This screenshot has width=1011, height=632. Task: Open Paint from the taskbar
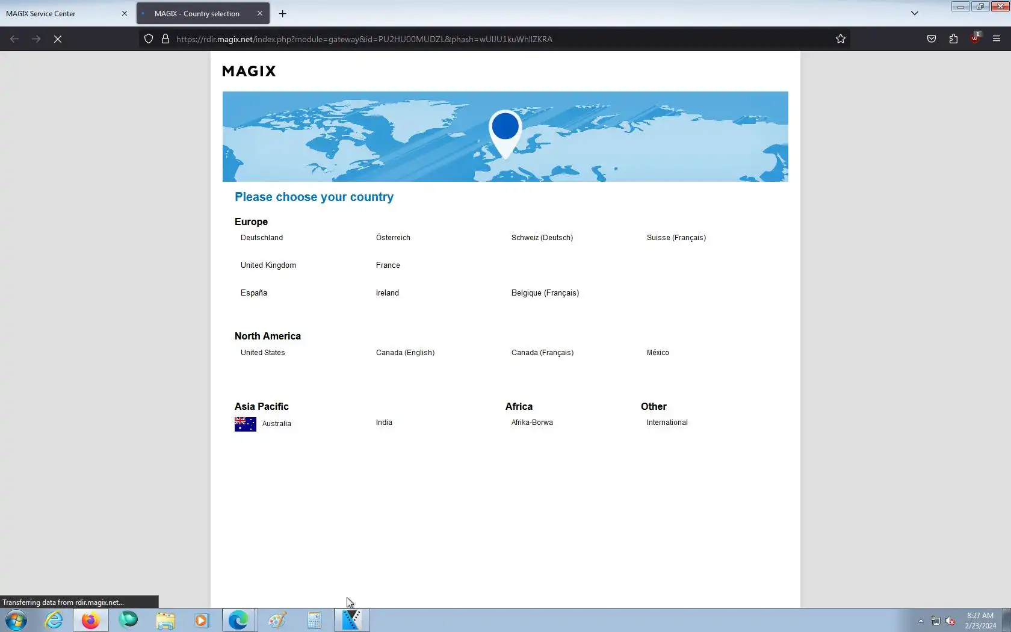pyautogui.click(x=277, y=620)
